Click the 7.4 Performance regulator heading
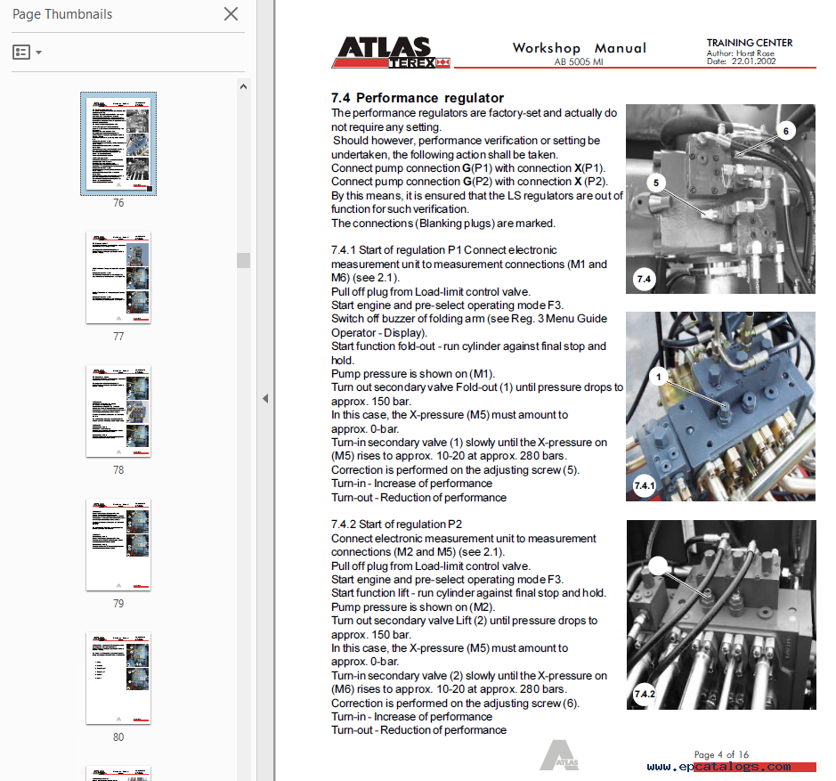The width and height of the screenshot is (836, 781). tap(418, 98)
